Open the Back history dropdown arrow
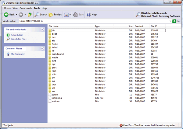The width and height of the screenshot is (183, 129). click(16, 15)
